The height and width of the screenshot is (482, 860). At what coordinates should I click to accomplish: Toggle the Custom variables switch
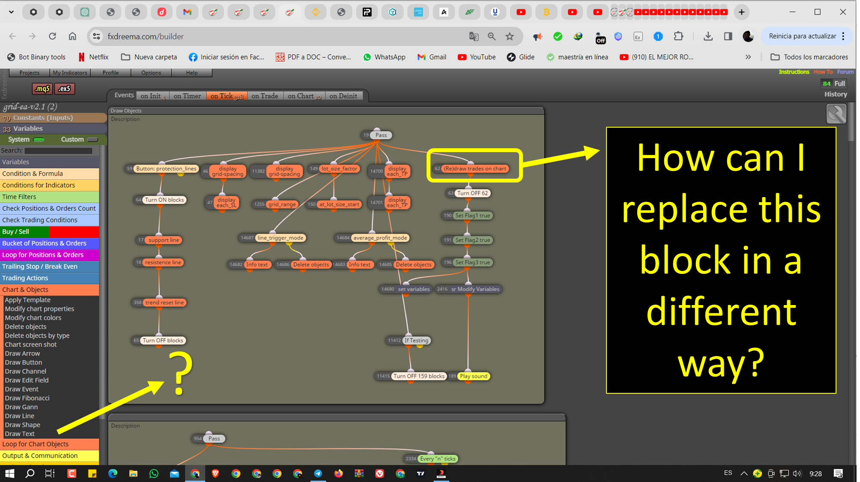coord(93,140)
